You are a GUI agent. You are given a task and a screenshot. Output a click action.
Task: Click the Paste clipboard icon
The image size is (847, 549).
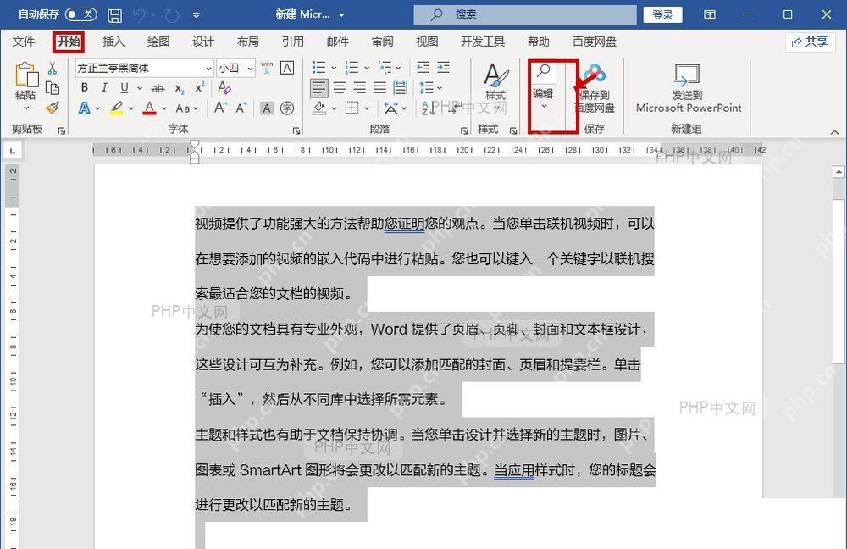point(26,75)
